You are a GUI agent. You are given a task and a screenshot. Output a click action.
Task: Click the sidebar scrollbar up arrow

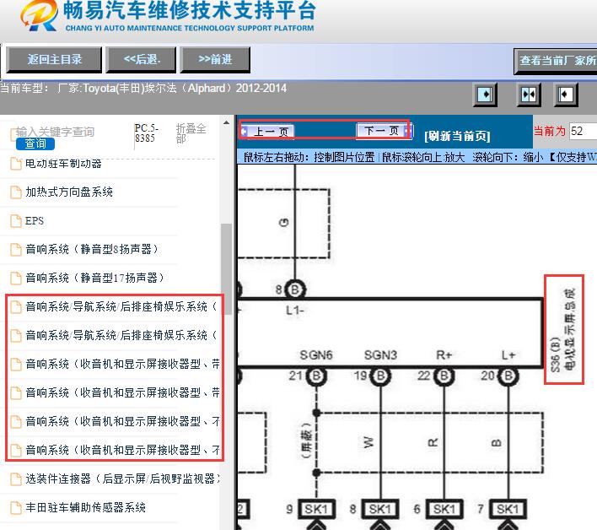tap(226, 122)
